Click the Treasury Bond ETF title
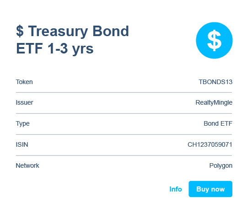This screenshot has width=247, height=213. pyautogui.click(x=72, y=40)
